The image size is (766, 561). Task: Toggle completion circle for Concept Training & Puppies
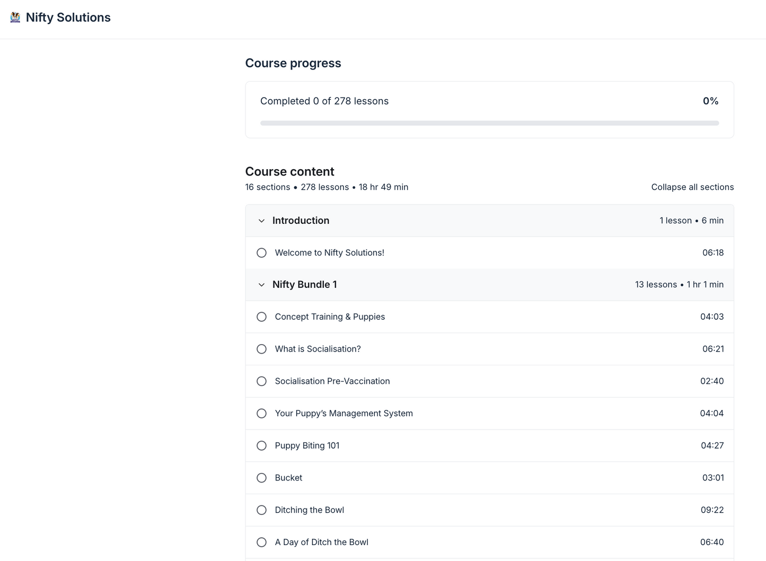(x=261, y=317)
